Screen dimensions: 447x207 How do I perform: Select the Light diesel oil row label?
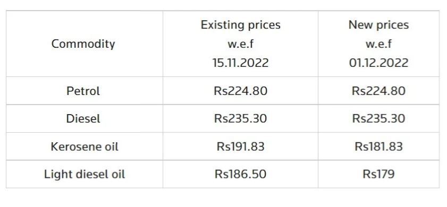(85, 174)
